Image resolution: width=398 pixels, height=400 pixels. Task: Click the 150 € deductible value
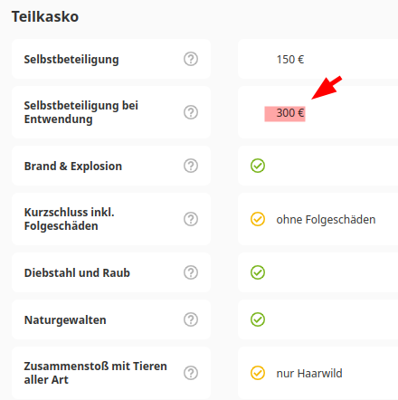coord(290,60)
